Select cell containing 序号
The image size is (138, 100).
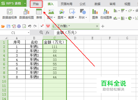[17, 42]
